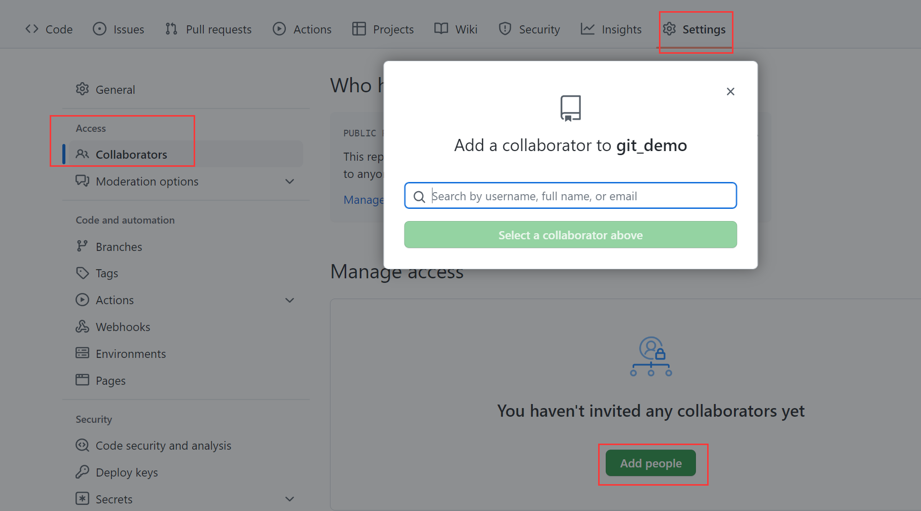
Task: Expand the sidebar Actions chevron
Action: pyautogui.click(x=290, y=300)
